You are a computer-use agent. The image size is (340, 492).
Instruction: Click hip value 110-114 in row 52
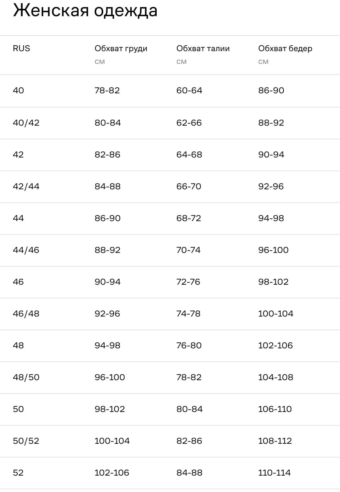point(274,473)
